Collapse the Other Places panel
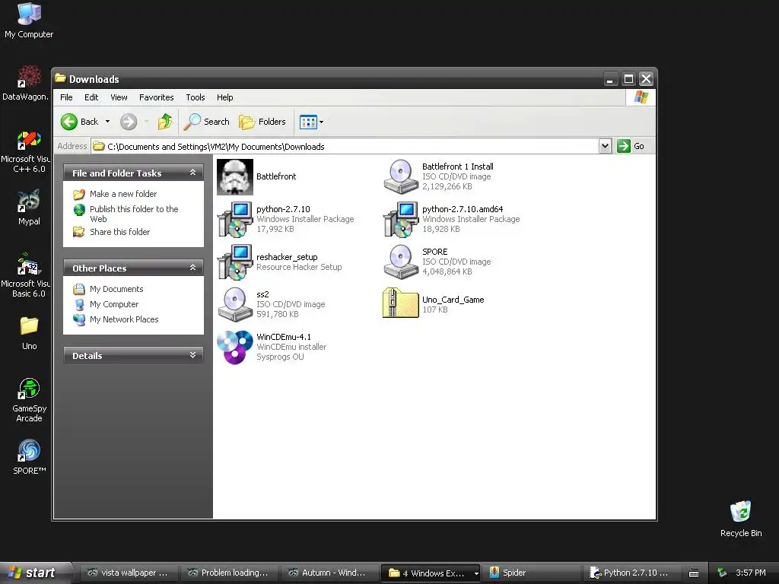This screenshot has height=584, width=779. click(192, 268)
